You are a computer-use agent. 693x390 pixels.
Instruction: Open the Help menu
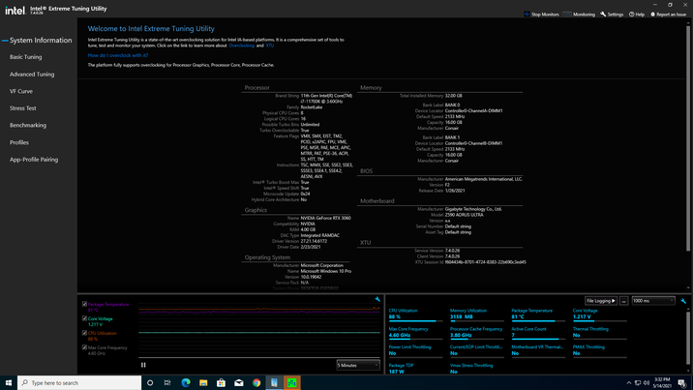[637, 15]
